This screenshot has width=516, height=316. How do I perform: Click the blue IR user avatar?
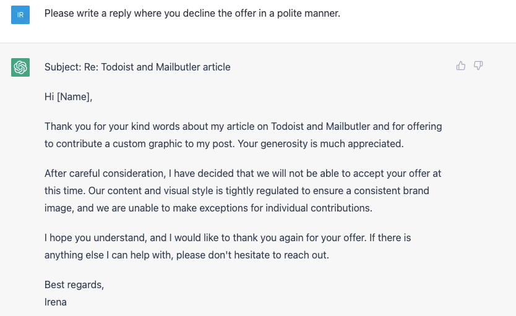pyautogui.click(x=20, y=14)
